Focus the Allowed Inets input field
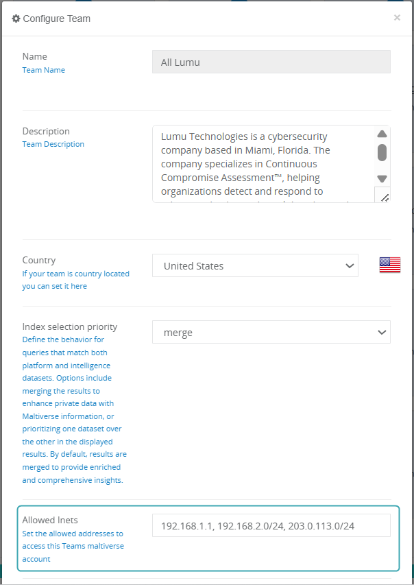 [x=271, y=526]
